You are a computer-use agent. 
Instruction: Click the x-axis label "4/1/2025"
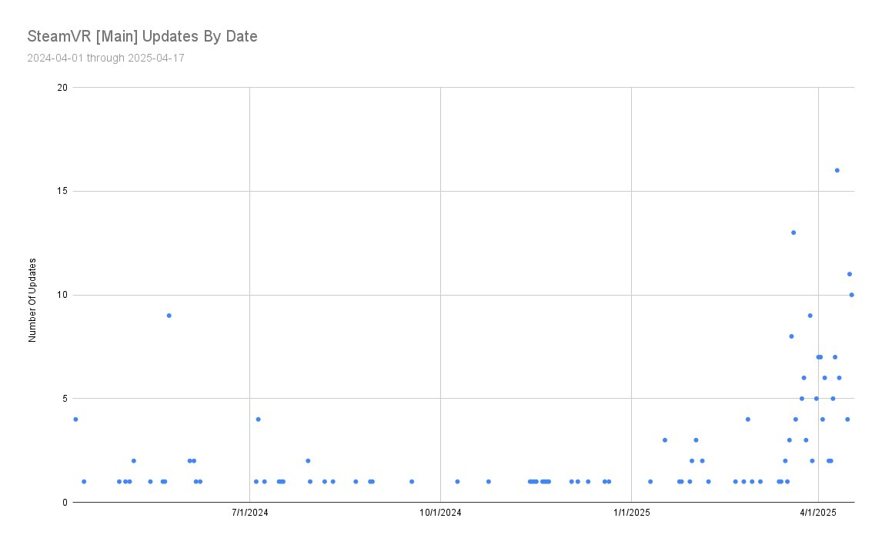point(819,513)
